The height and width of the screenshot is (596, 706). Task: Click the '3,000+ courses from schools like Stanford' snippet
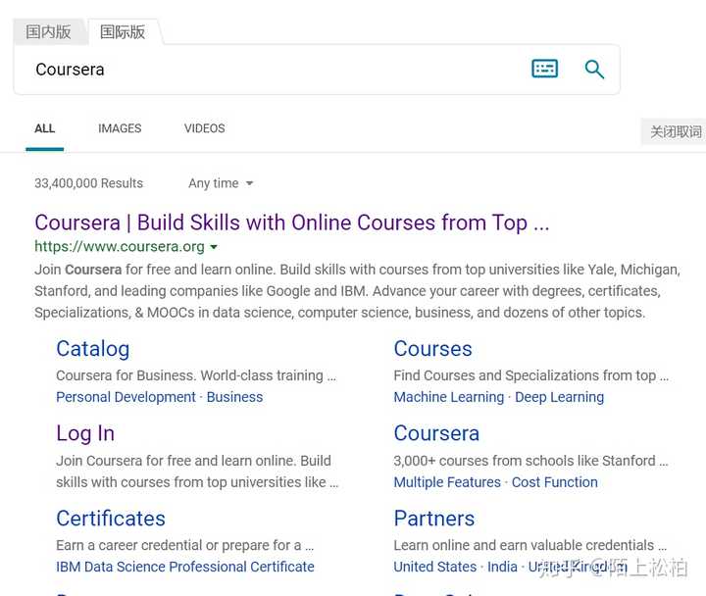coord(530,461)
